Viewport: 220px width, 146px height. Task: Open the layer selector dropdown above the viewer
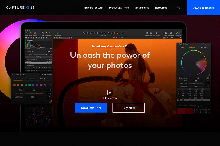[x=64, y=38]
